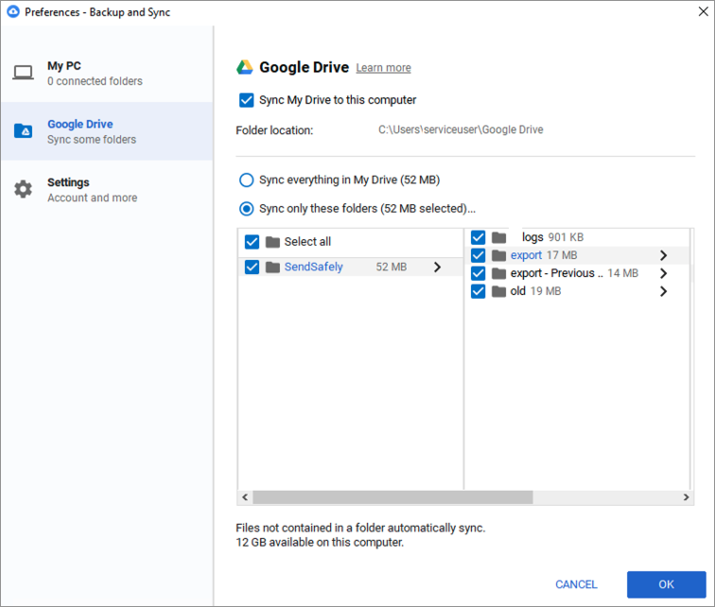Image resolution: width=715 pixels, height=607 pixels.
Task: Select the old folder name
Action: (x=518, y=291)
